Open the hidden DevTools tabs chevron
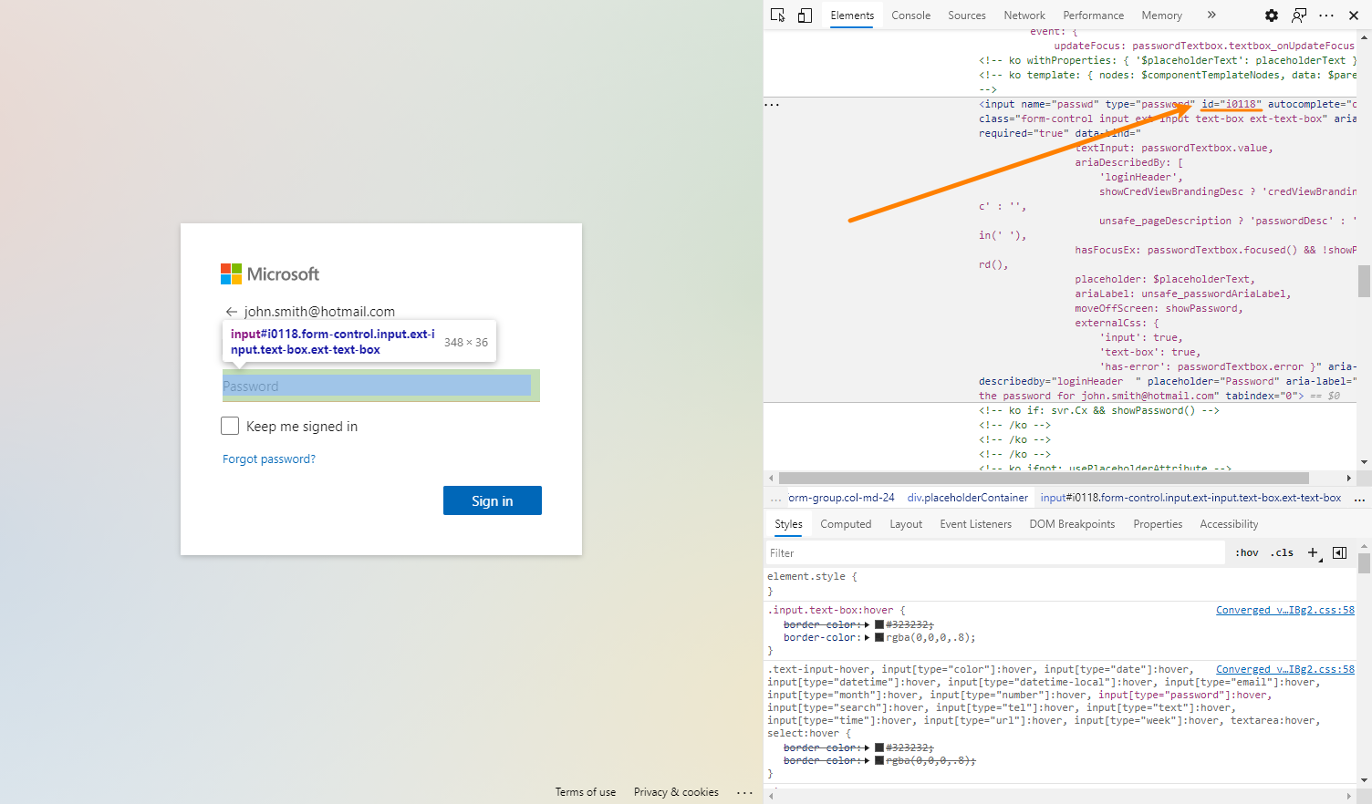Viewport: 1372px width, 804px height. (1211, 15)
